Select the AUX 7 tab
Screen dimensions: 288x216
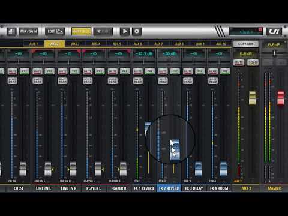(158, 44)
